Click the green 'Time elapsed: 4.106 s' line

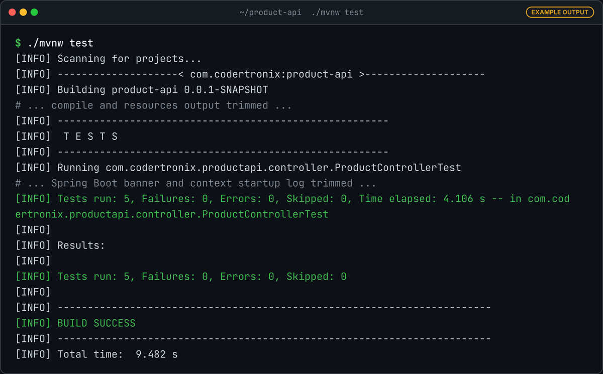(x=292, y=199)
